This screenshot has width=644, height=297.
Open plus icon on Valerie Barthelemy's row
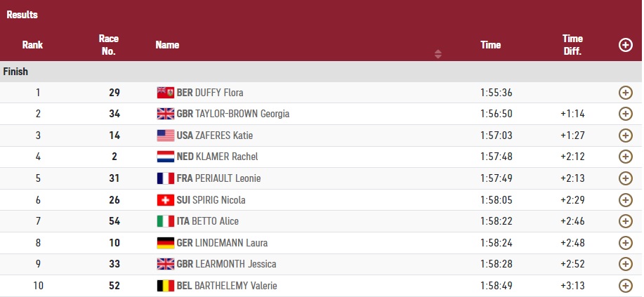(625, 286)
